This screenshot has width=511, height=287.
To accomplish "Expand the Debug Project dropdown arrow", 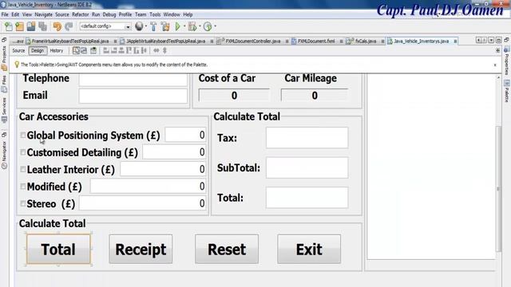I will point(200,26).
